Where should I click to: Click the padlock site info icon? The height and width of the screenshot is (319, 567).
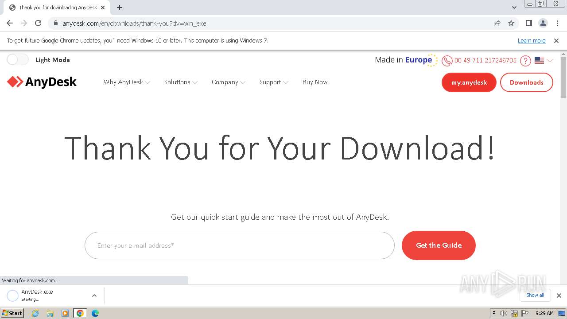point(56,23)
